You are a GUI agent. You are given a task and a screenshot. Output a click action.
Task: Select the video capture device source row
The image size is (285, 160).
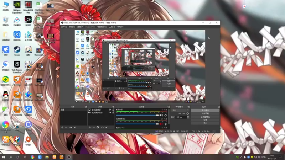101,112
